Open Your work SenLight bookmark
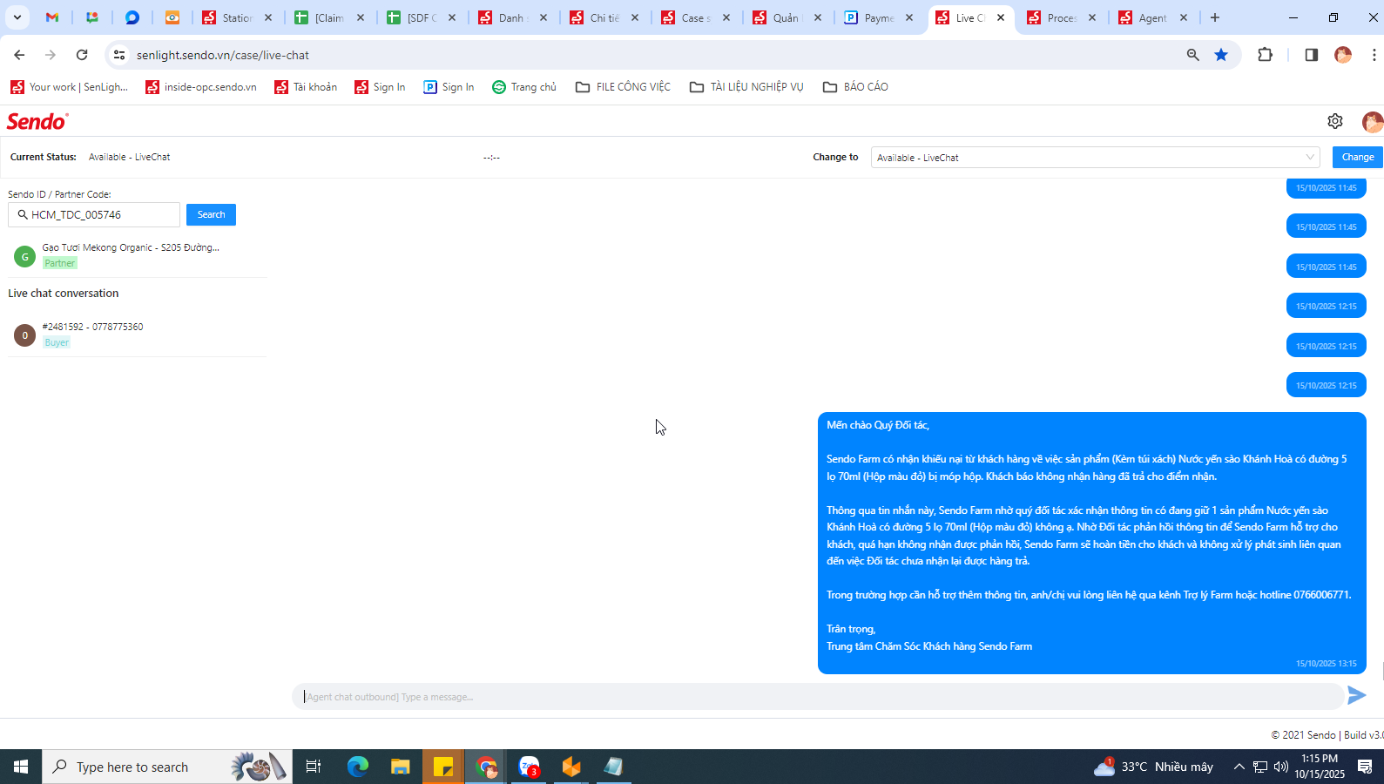The width and height of the screenshot is (1384, 784). (69, 87)
